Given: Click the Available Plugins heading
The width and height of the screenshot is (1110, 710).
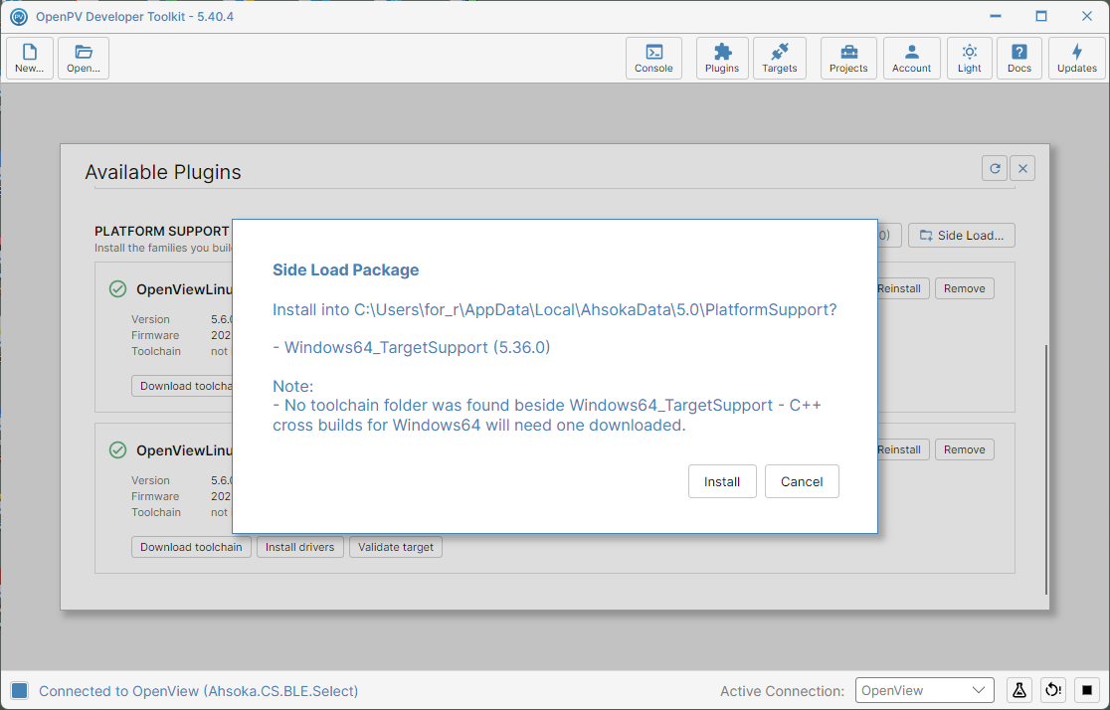Looking at the screenshot, I should [x=163, y=172].
